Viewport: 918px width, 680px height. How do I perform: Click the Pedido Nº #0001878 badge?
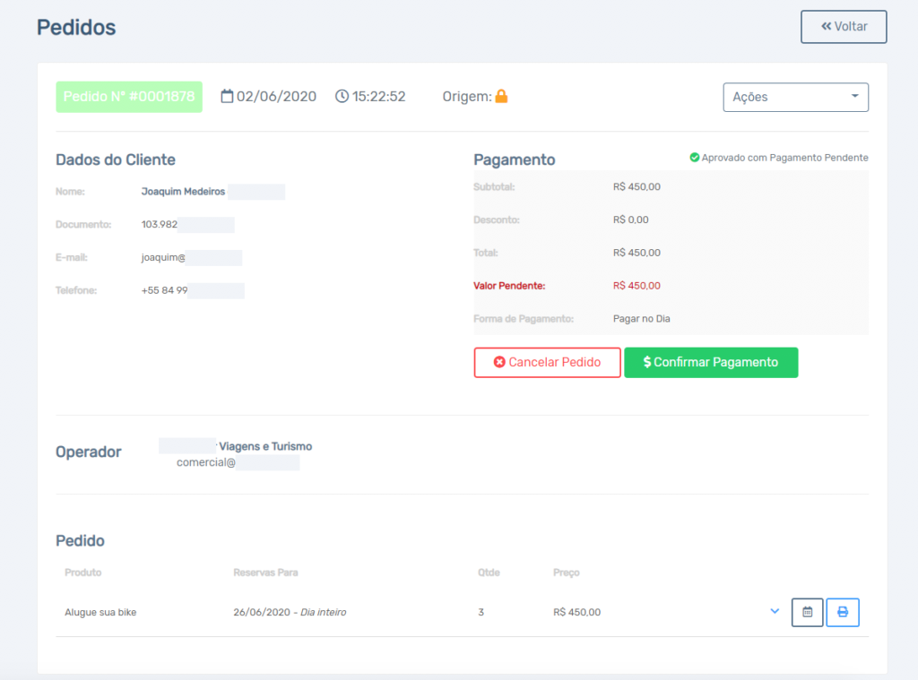click(129, 97)
